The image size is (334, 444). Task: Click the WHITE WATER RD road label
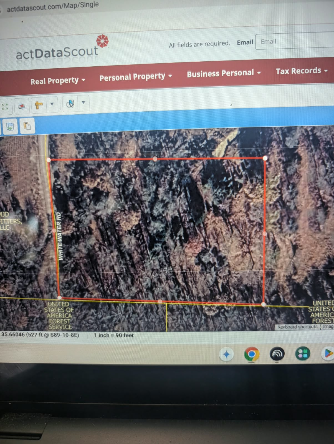point(59,236)
